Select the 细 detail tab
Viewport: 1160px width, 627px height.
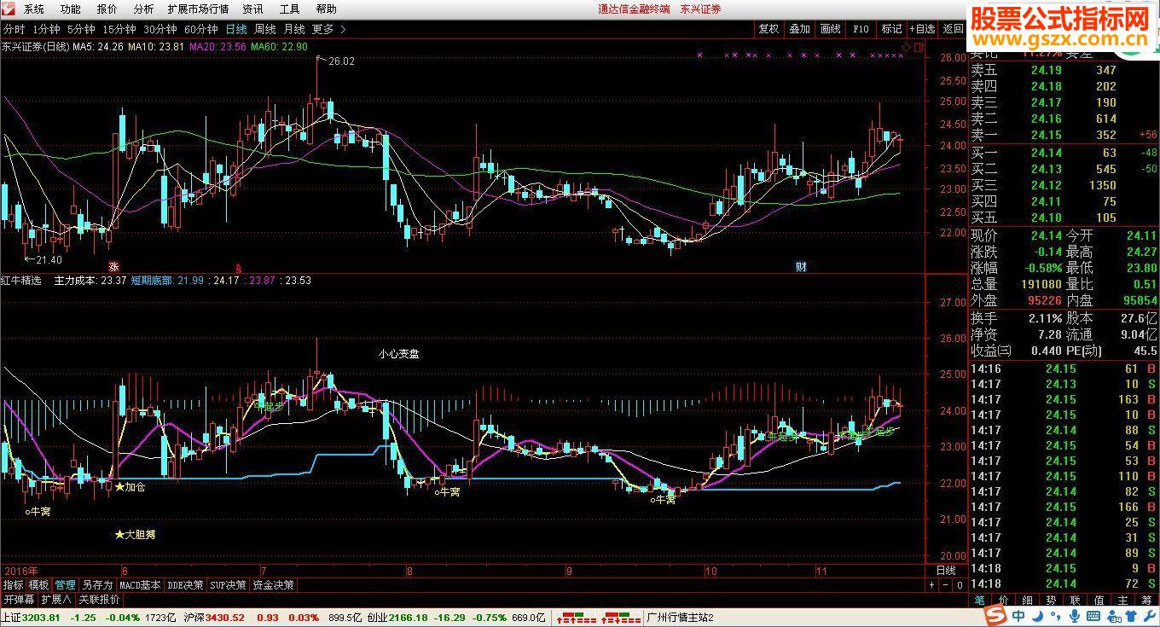[x=1028, y=600]
